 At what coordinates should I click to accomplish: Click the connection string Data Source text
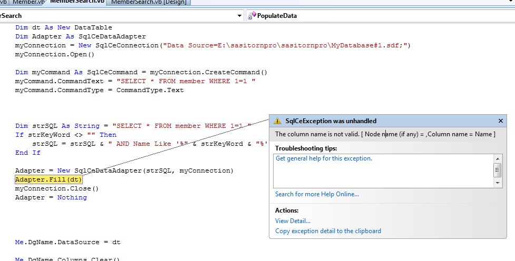pos(285,45)
